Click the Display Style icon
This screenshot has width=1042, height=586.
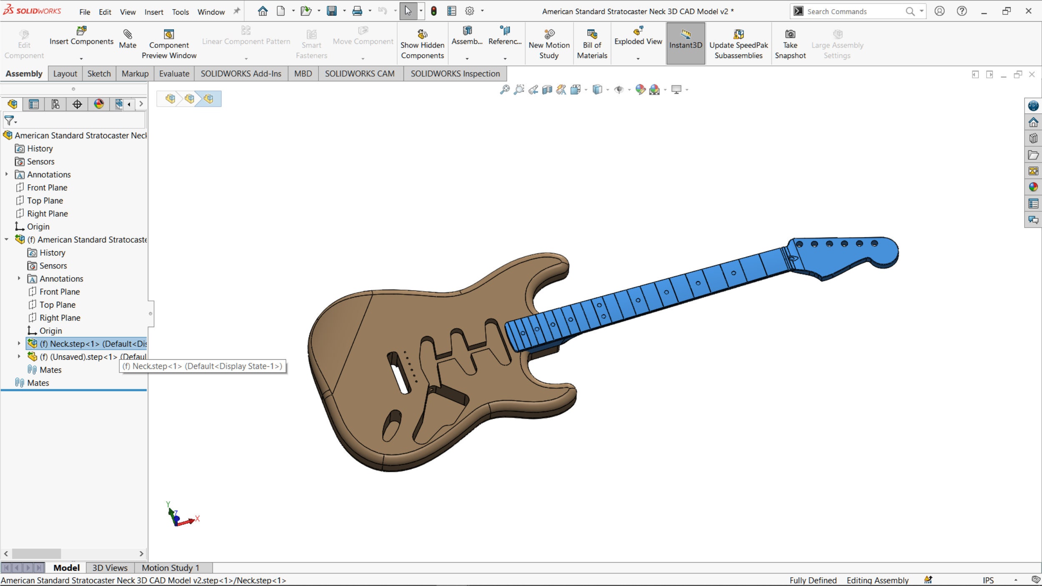(597, 90)
